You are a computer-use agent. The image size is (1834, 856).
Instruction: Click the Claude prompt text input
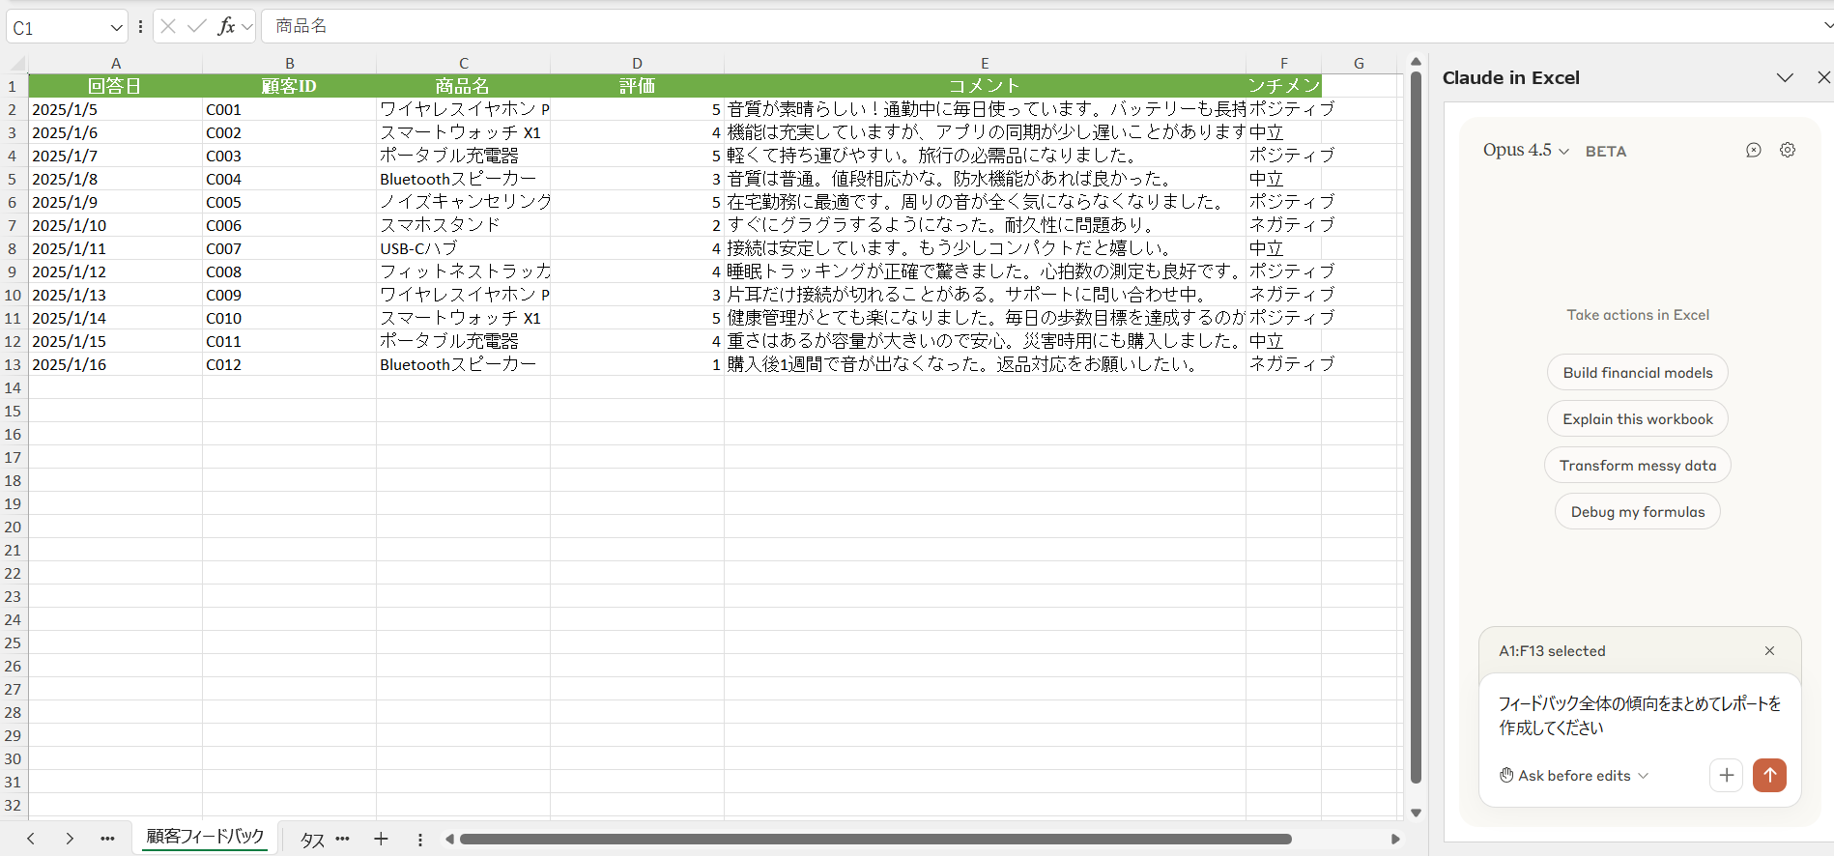click(1639, 716)
